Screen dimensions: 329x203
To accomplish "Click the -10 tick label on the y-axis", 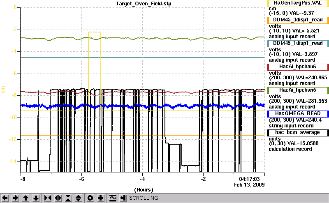I will [13, 118].
